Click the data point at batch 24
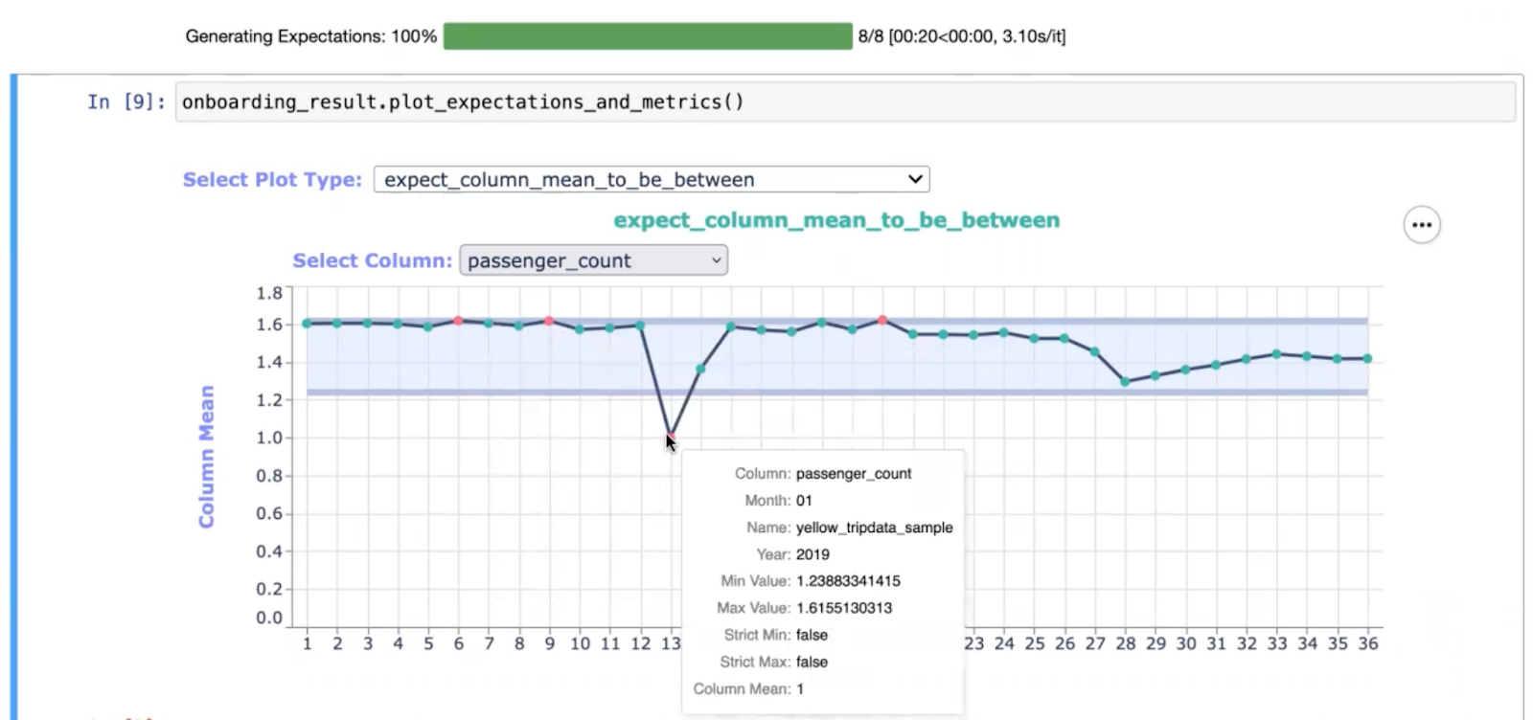 pos(1003,332)
